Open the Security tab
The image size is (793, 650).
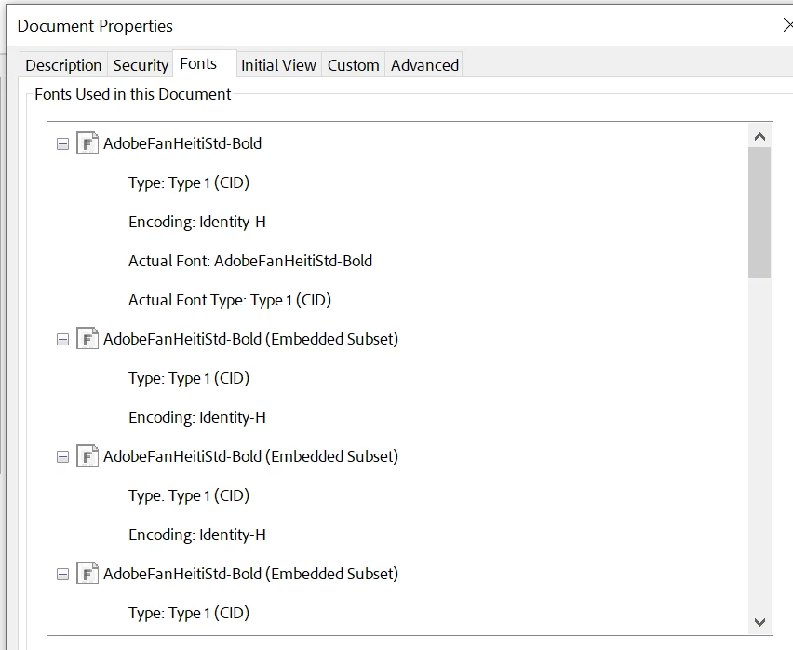pos(141,65)
